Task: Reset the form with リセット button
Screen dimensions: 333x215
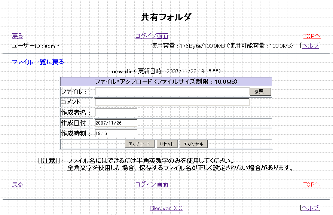Action: (x=166, y=144)
